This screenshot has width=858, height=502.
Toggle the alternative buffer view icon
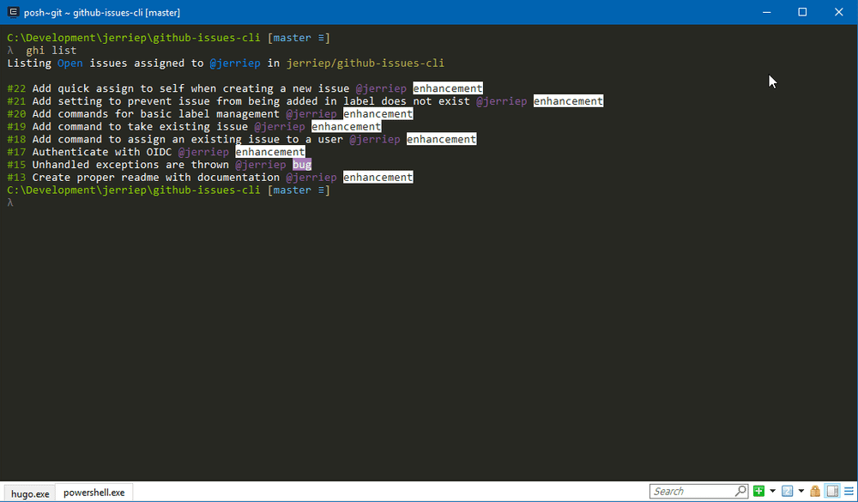coord(832,491)
